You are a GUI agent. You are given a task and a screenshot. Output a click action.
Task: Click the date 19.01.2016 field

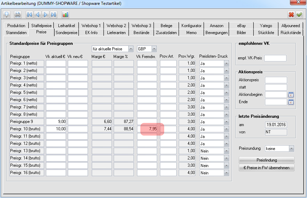point(276,125)
